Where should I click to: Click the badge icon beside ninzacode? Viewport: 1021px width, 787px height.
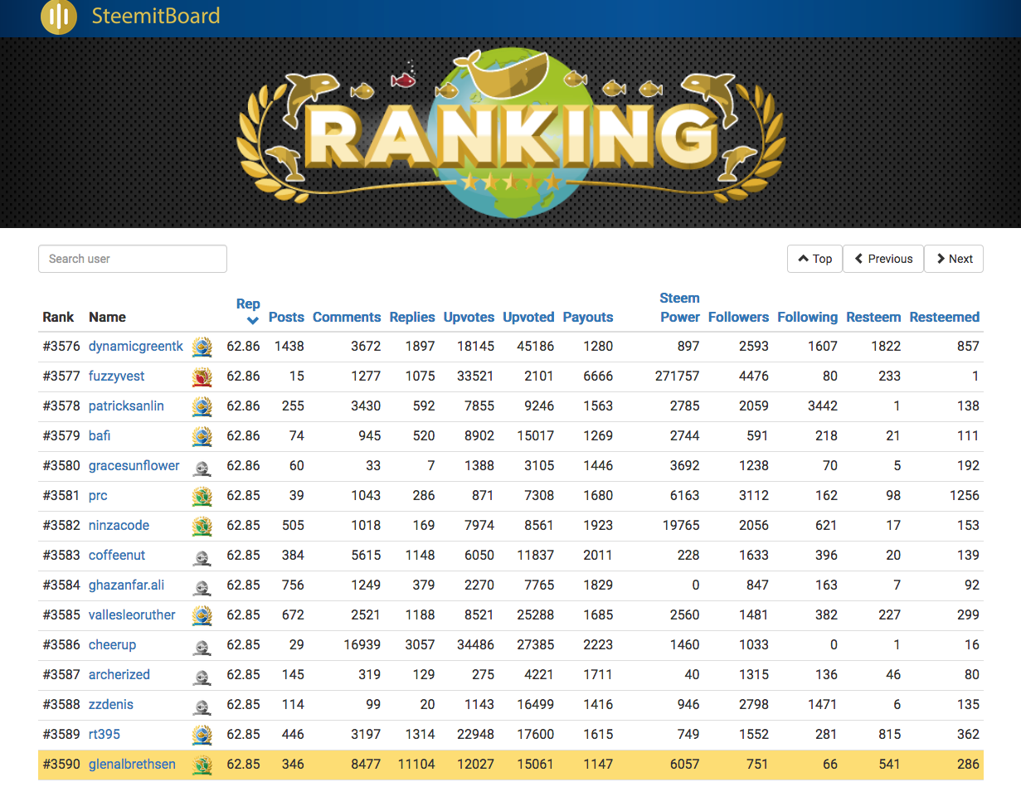tap(202, 526)
